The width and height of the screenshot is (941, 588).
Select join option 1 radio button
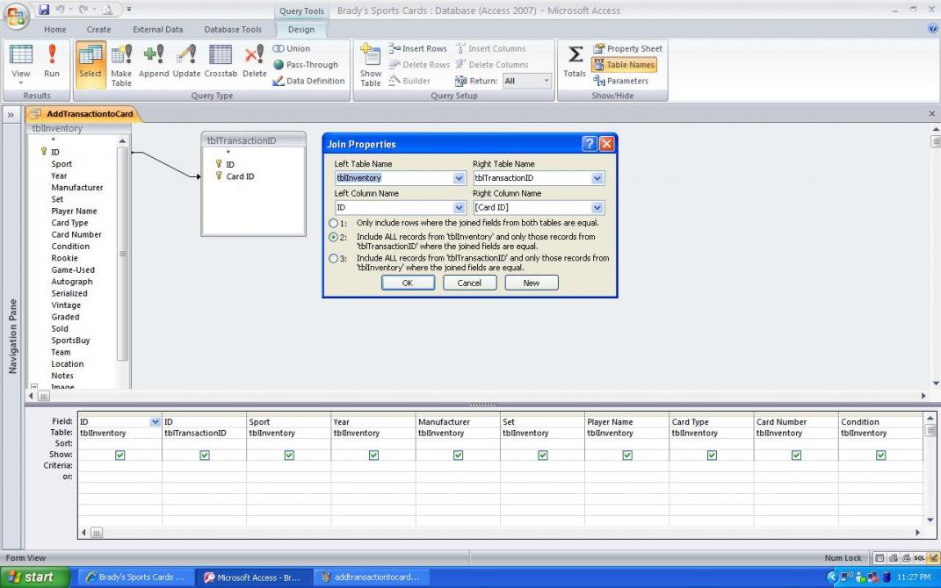pos(334,223)
